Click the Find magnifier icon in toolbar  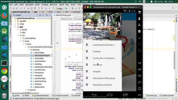pyautogui.click(x=39, y=8)
